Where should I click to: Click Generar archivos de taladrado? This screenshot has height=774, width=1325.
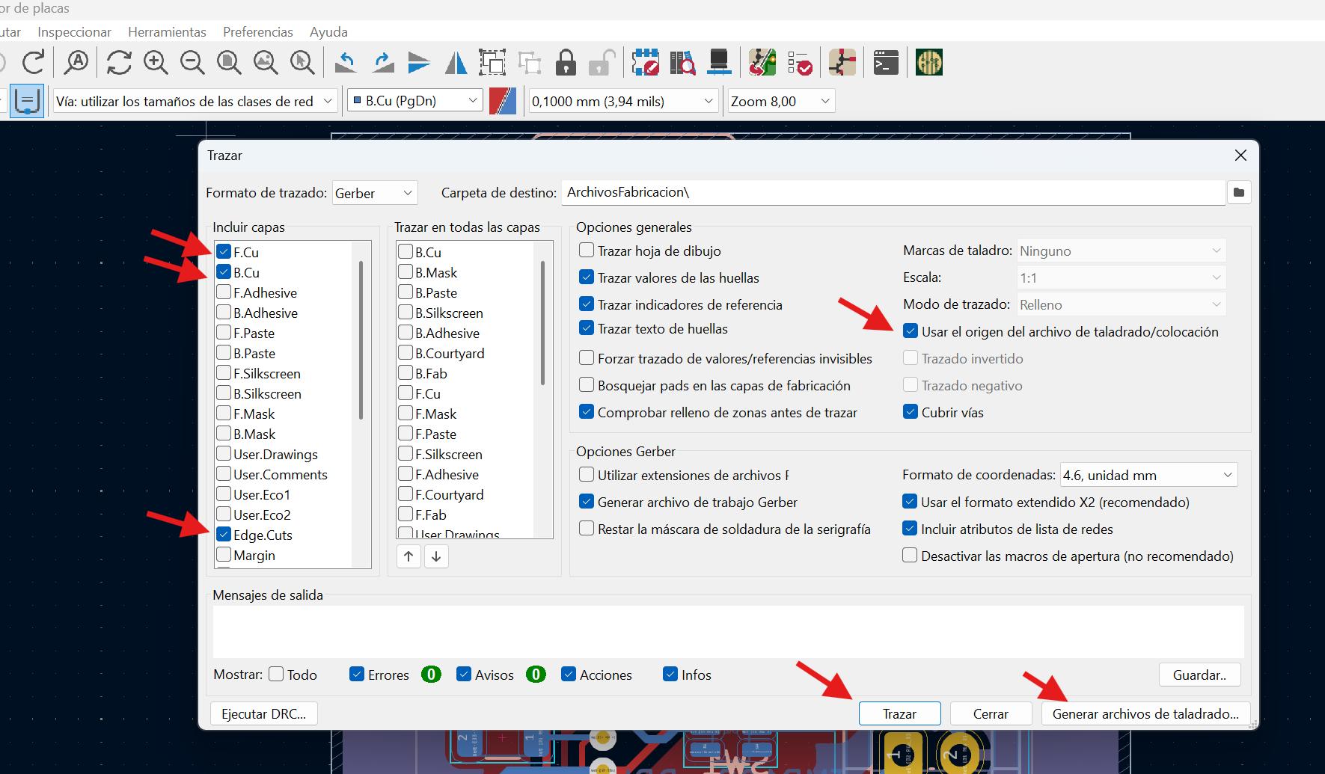pyautogui.click(x=1145, y=713)
